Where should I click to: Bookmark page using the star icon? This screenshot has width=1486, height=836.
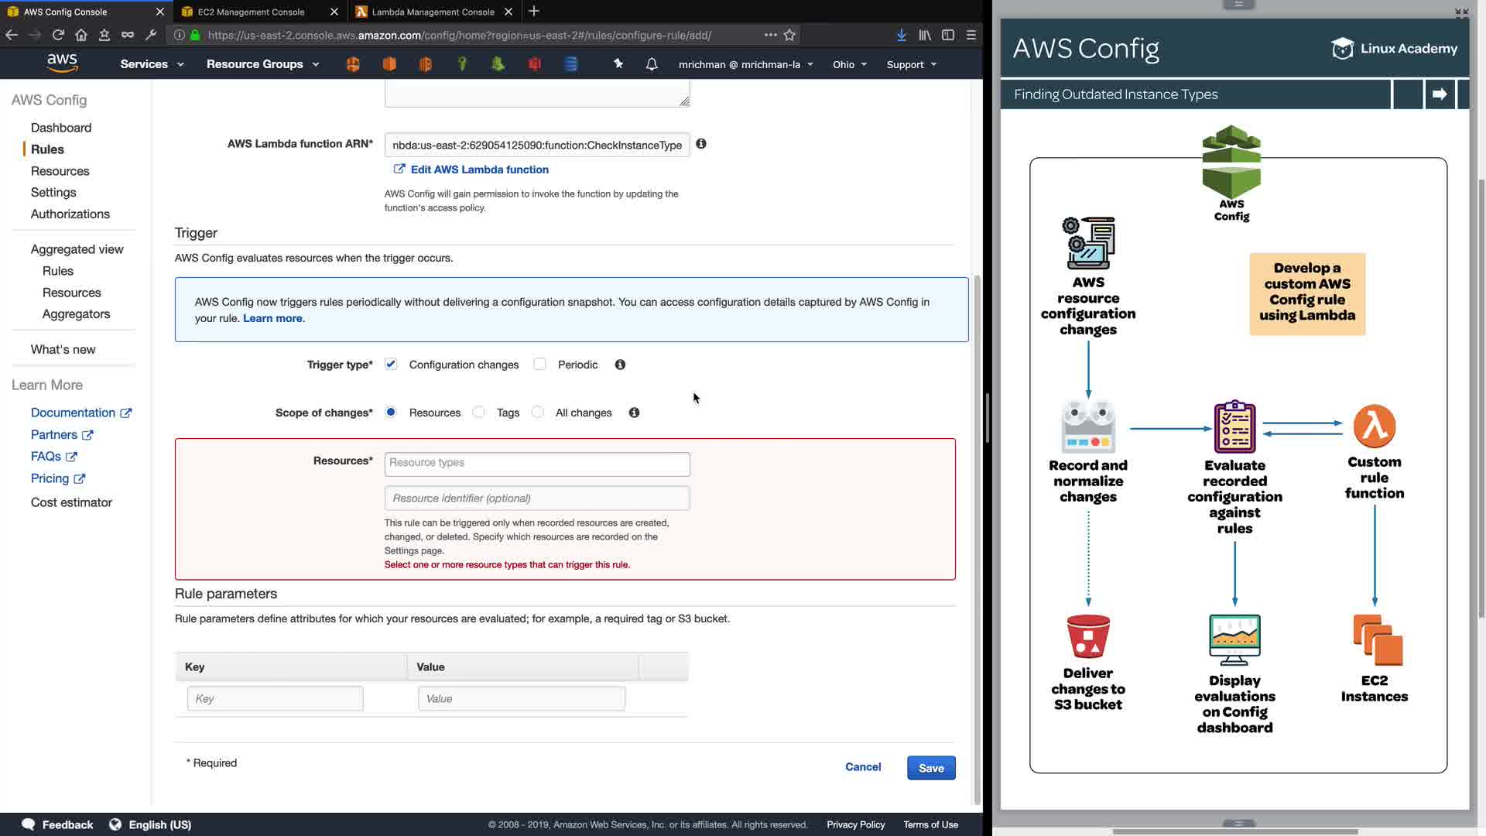(x=789, y=35)
